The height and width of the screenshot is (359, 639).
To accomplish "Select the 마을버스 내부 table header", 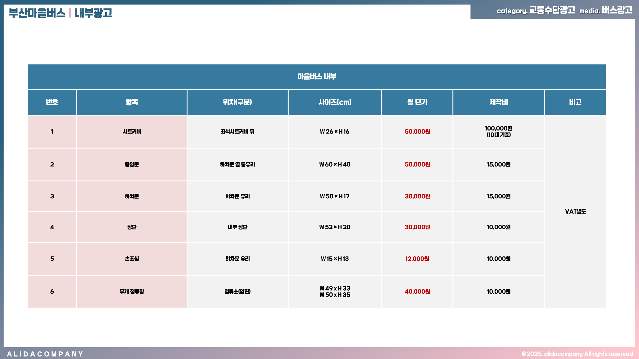I will tap(317, 77).
